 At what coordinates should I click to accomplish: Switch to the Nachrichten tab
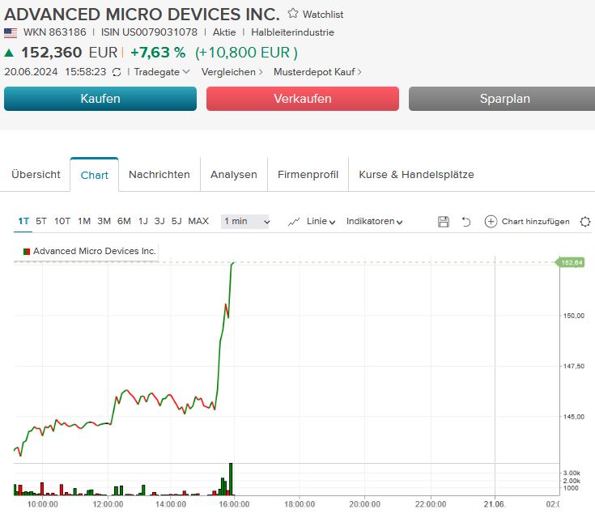pos(159,175)
